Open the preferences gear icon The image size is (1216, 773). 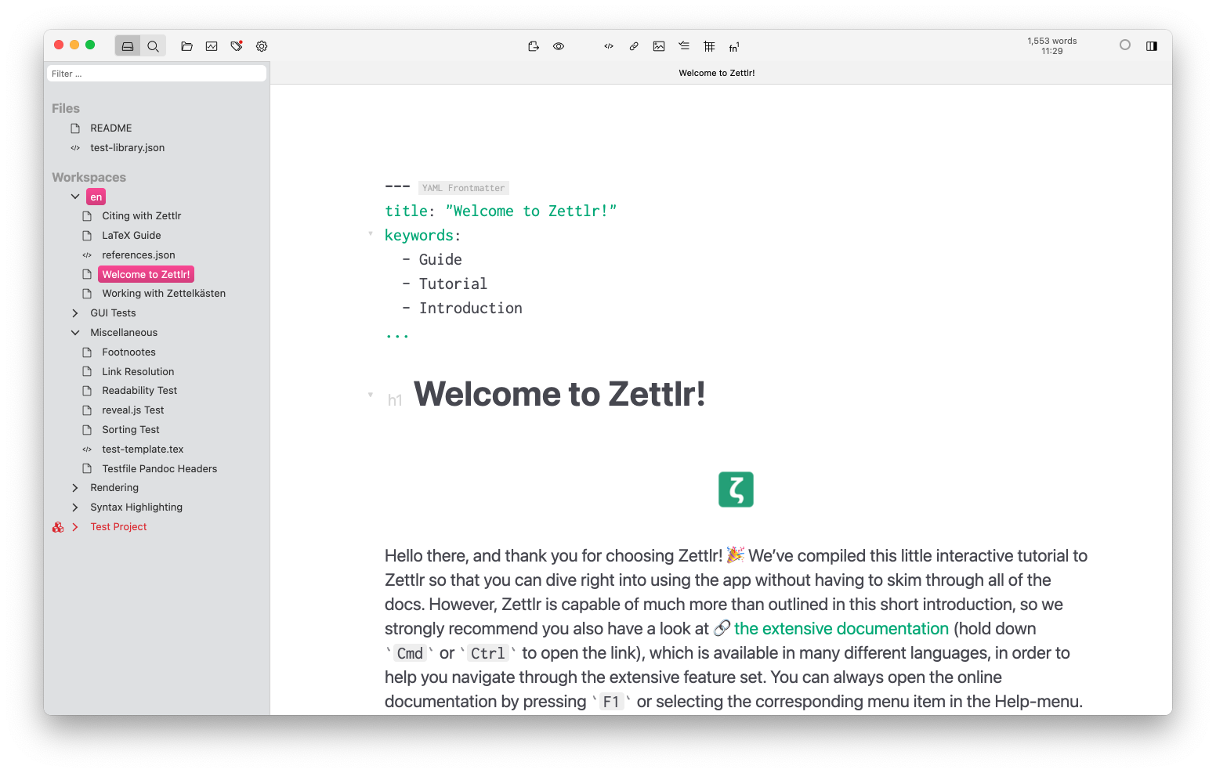point(262,46)
